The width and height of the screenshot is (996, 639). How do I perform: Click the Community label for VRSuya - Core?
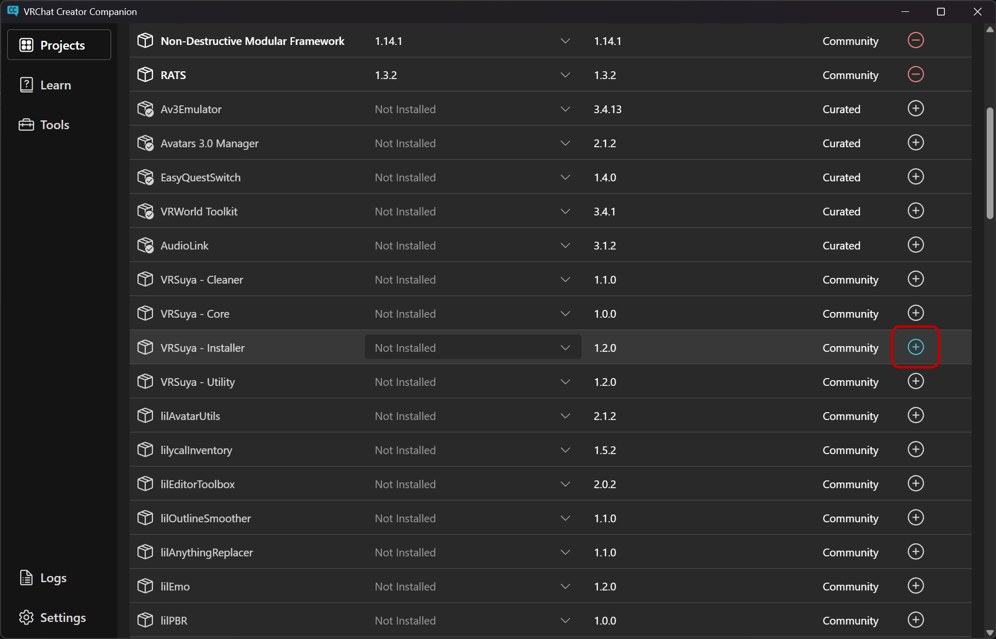850,314
